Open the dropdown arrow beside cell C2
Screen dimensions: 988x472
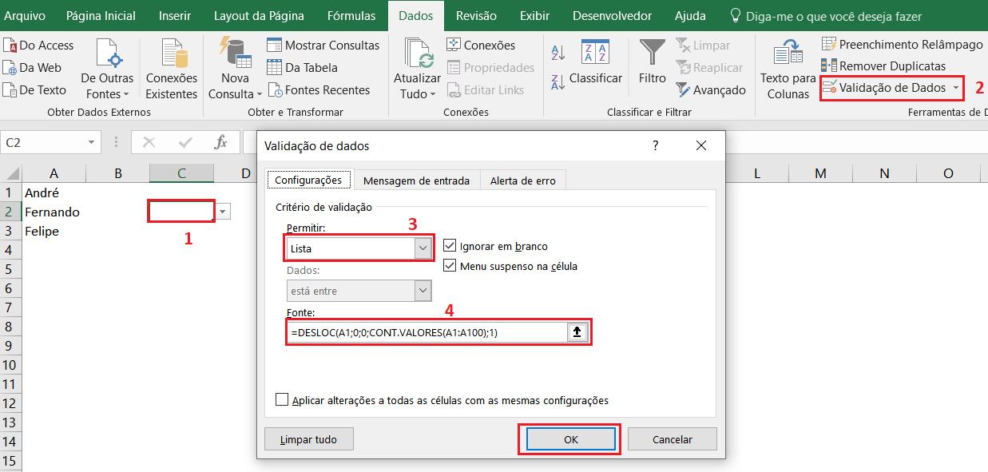[x=223, y=212]
